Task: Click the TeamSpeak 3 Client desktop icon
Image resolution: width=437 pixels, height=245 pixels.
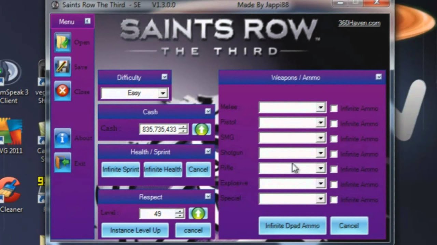Action: [11, 82]
